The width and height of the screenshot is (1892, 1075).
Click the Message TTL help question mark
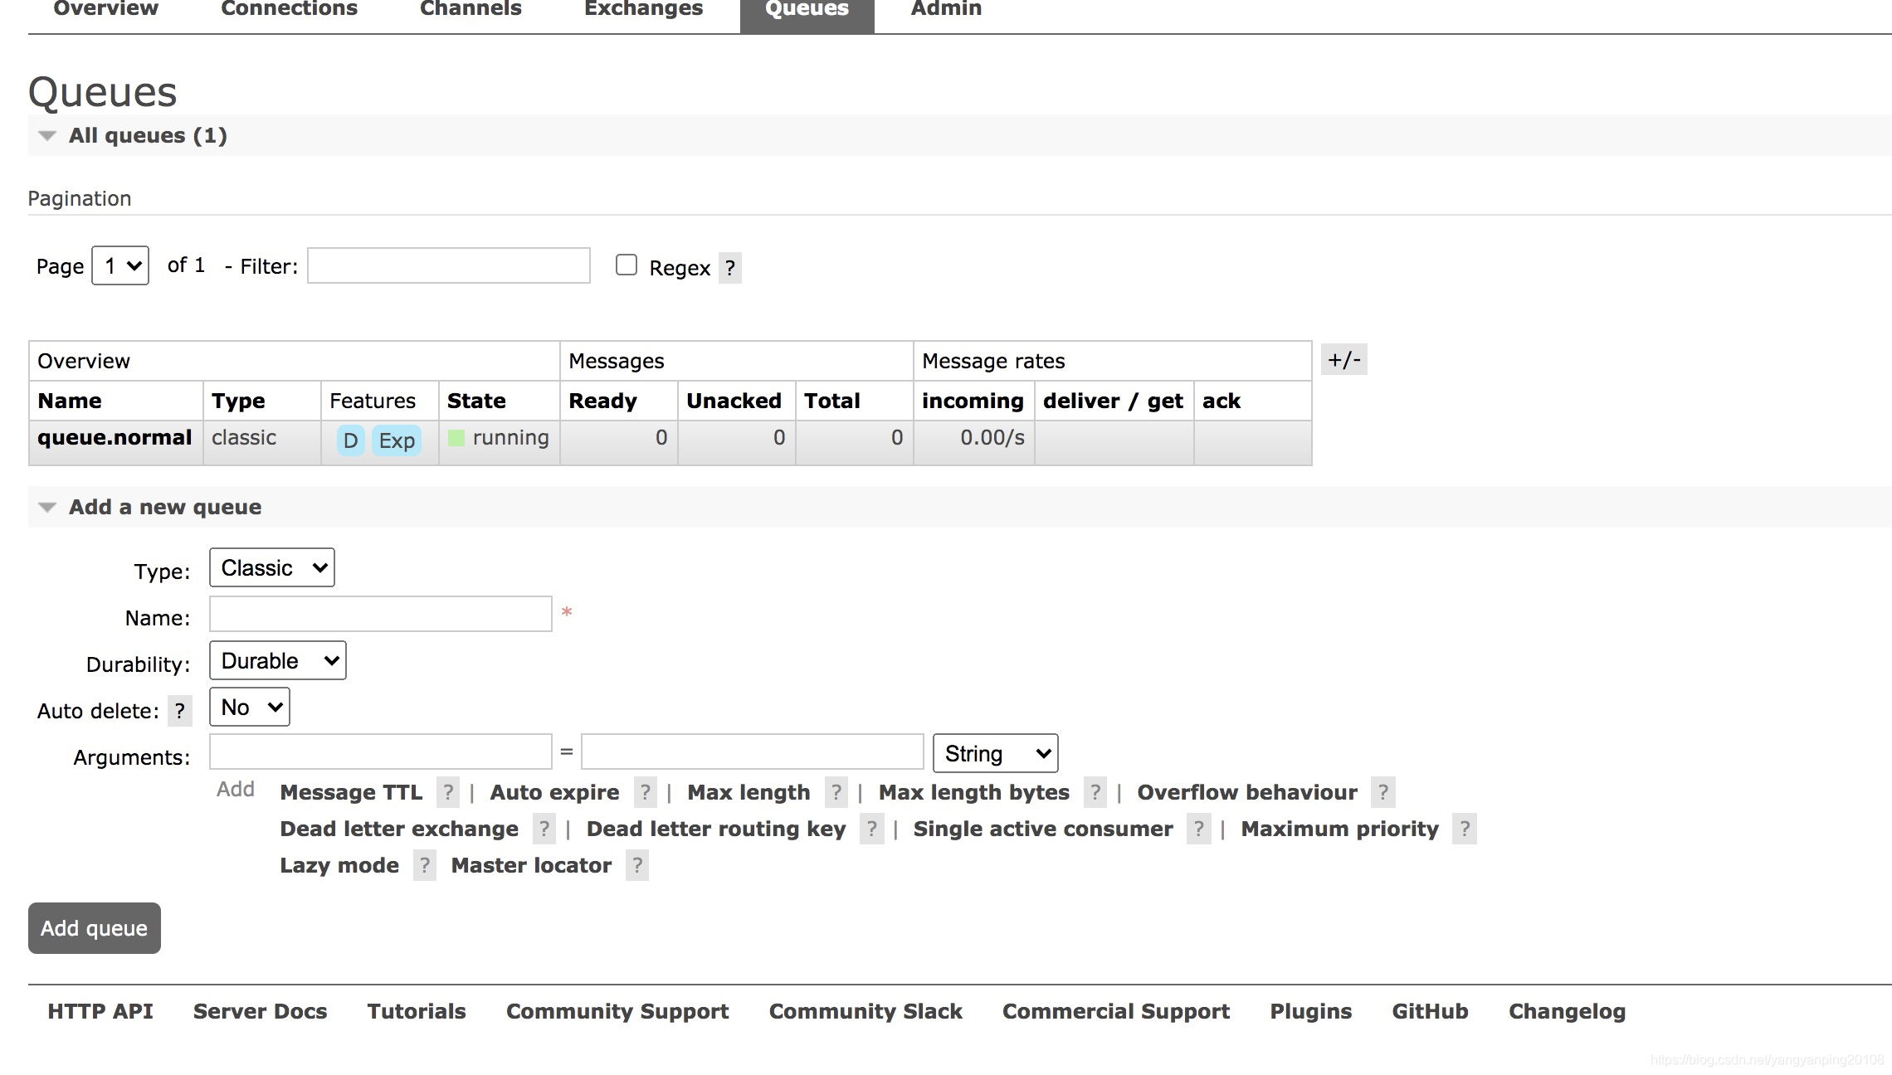click(x=448, y=792)
